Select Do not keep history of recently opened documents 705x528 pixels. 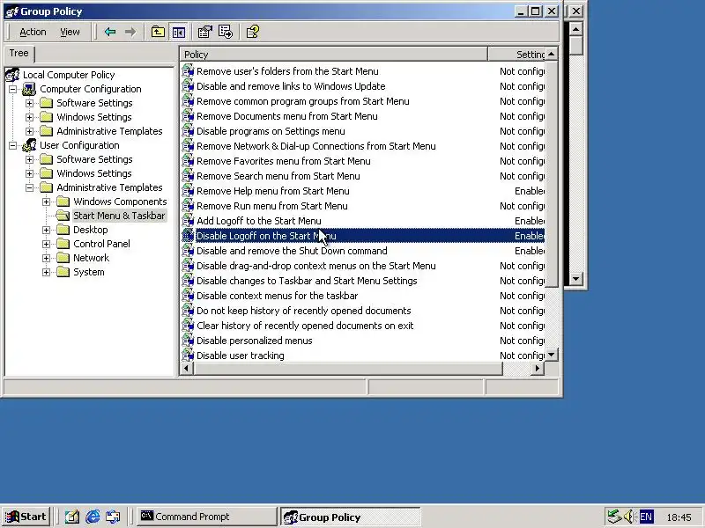click(303, 311)
